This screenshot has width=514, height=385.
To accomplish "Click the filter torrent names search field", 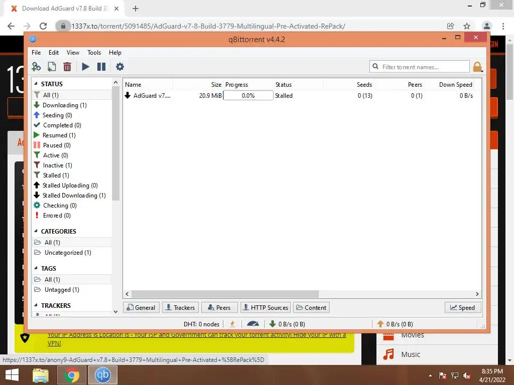I will (420, 67).
